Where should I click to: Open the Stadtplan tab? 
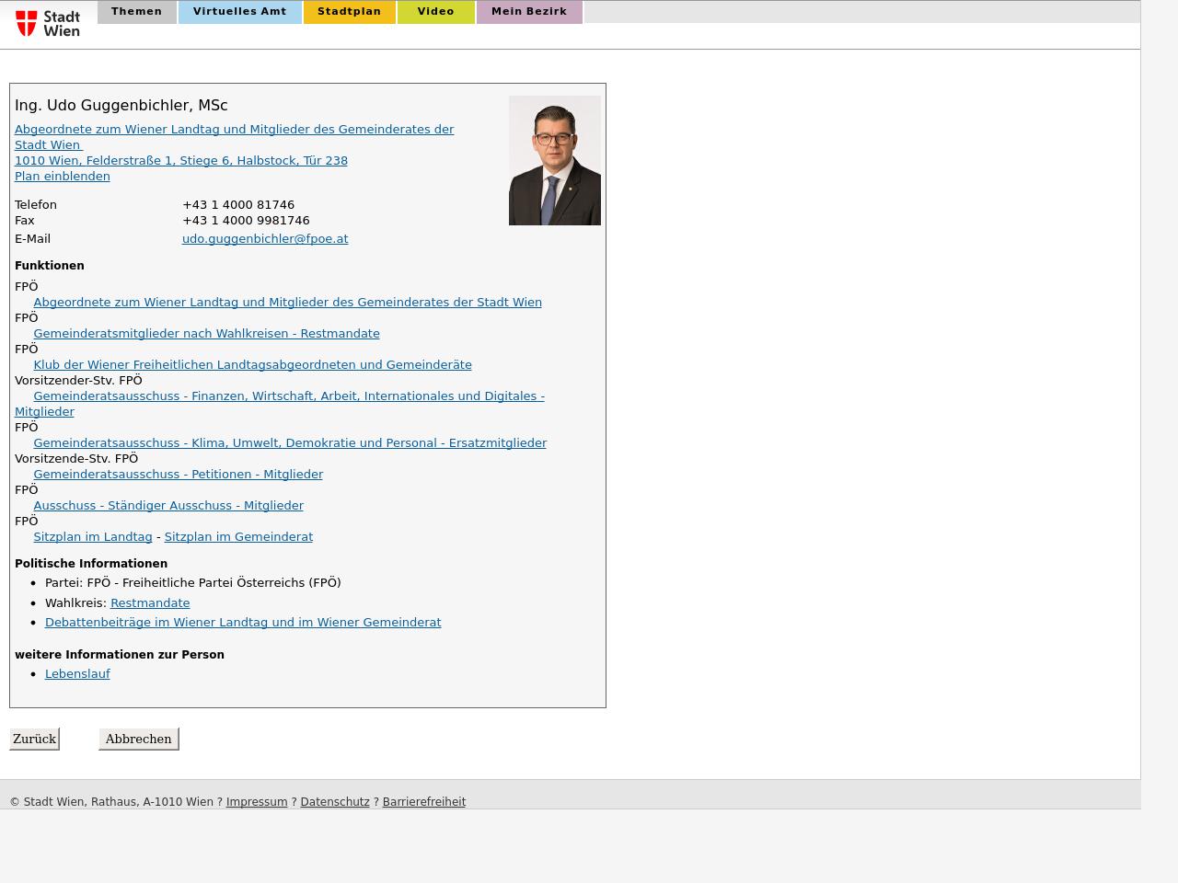click(349, 12)
